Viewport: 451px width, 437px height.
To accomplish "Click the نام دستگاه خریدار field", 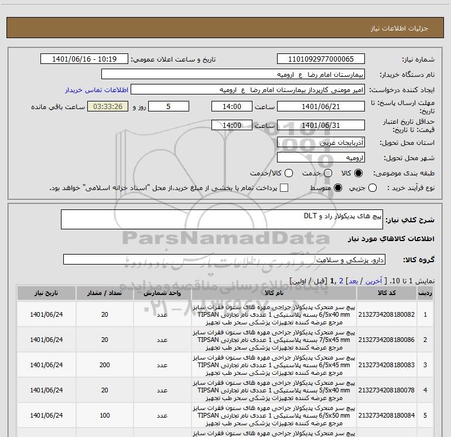I will click(233, 74).
